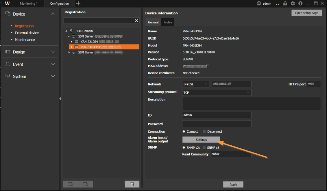The image size is (327, 191).
Task: Click the Design section layout icon
Action: (x=8, y=52)
